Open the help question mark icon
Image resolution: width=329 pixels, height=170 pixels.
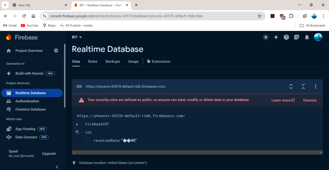286,37
